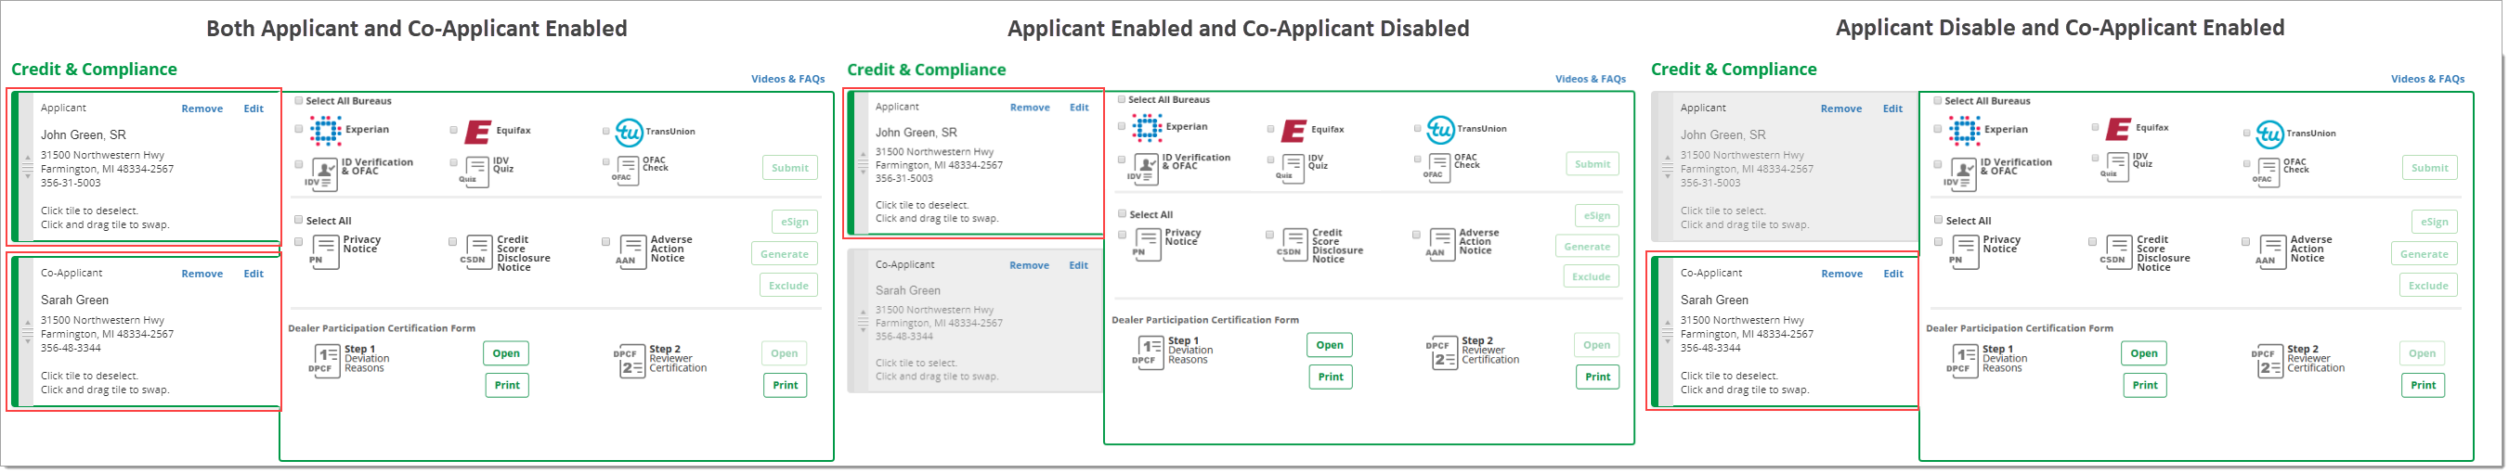Click TransUnion logo in Applicant Disable section
The image size is (2509, 473).
pos(2270,134)
